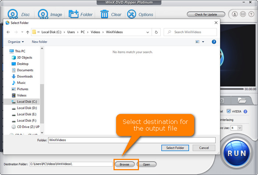Open recent locations dropdown arrow
The image size is (258, 175).
pos(22,32)
